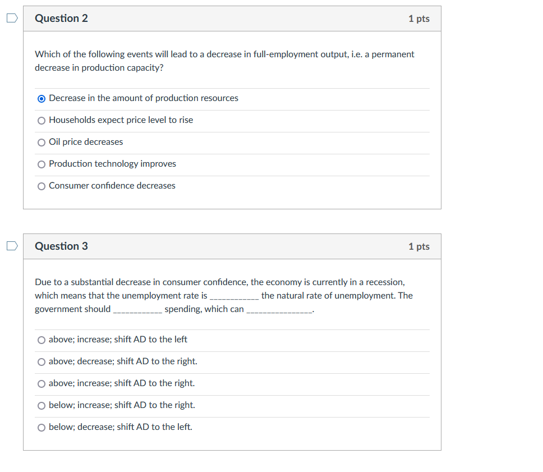Pick 'Production technology improves' for Question 2

click(x=42, y=164)
